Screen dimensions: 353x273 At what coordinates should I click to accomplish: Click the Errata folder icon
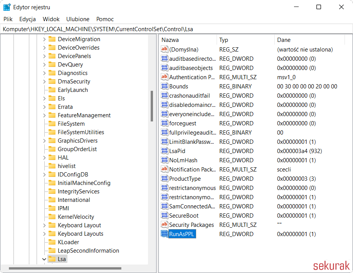pyautogui.click(x=52, y=107)
